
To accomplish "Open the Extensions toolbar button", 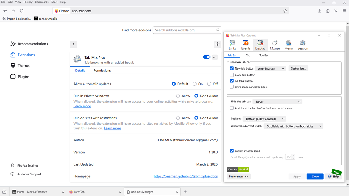I will pyautogui.click(x=328, y=11).
